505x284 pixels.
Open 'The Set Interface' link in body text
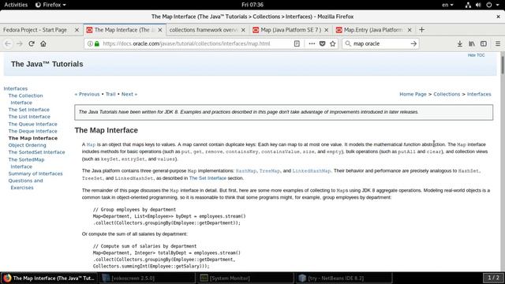pos(208,178)
